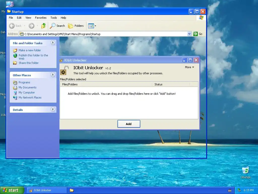Image resolution: width=258 pixels, height=194 pixels.
Task: Click Publish this folder to the Web
Action: (33, 57)
